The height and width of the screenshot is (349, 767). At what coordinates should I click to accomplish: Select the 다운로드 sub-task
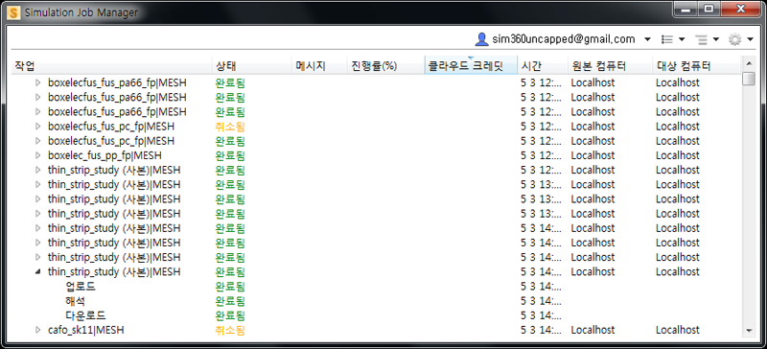85,315
